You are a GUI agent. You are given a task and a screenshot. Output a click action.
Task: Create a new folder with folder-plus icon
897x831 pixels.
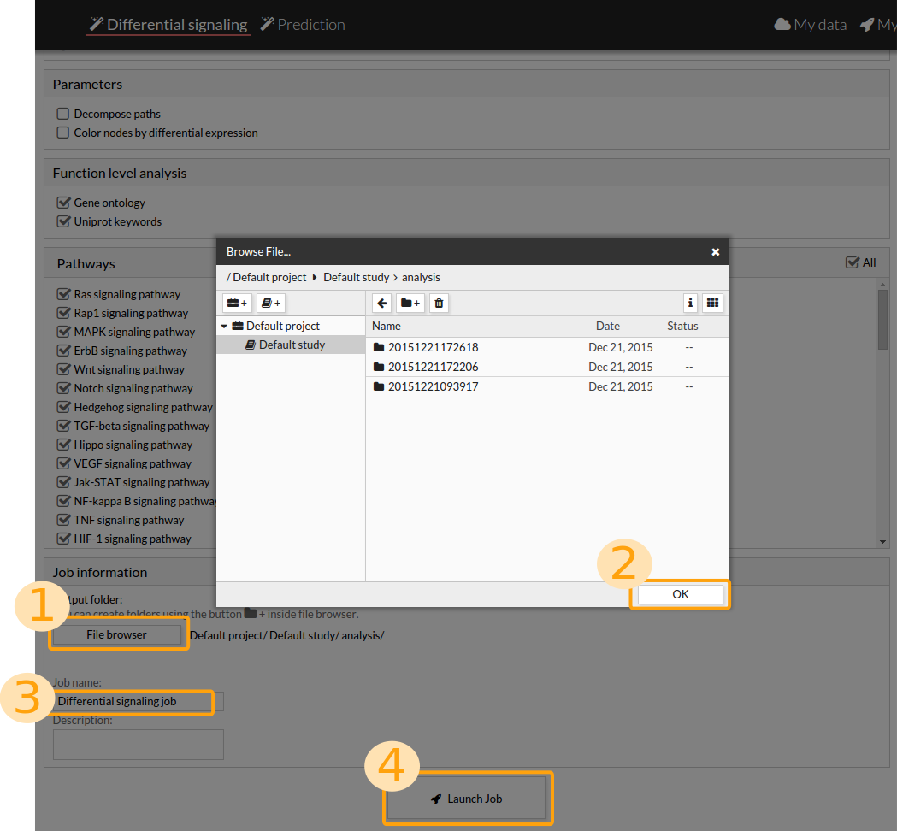(x=410, y=303)
